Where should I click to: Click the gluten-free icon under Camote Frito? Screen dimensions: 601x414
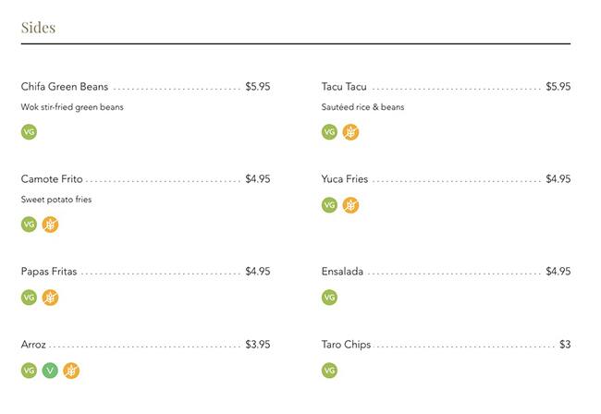(50, 225)
